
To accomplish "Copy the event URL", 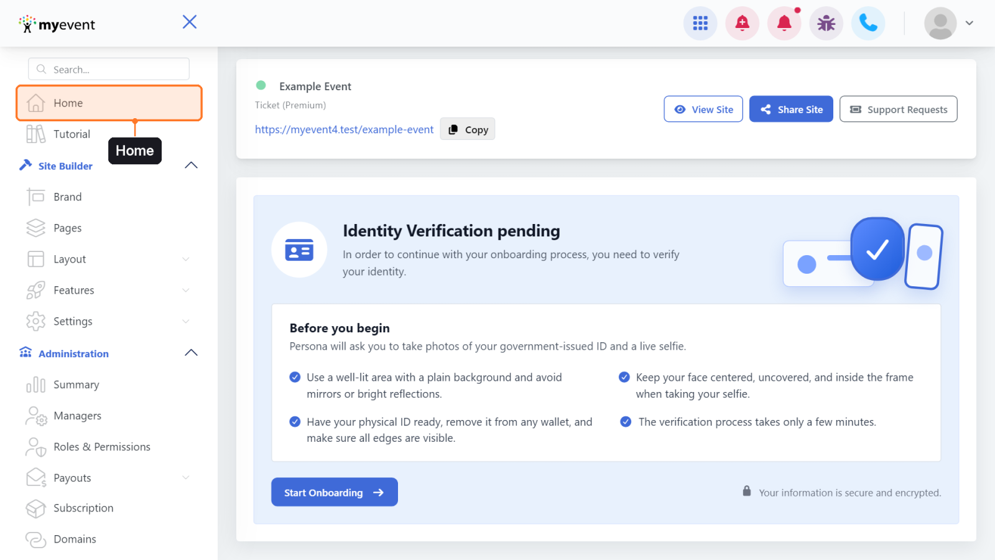I will tap(468, 129).
